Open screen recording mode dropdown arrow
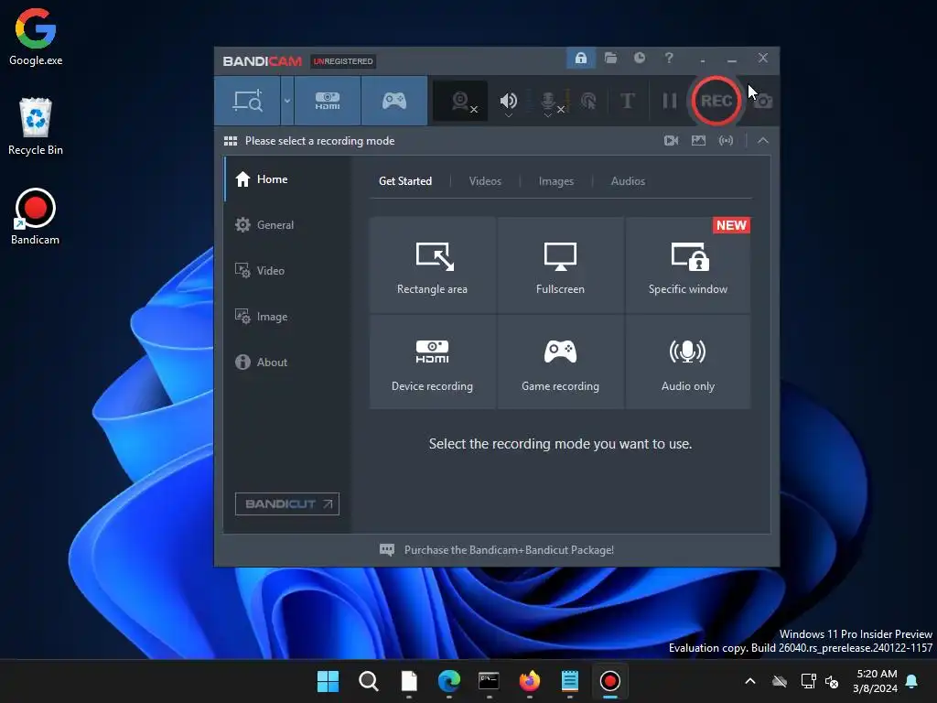 pos(286,101)
